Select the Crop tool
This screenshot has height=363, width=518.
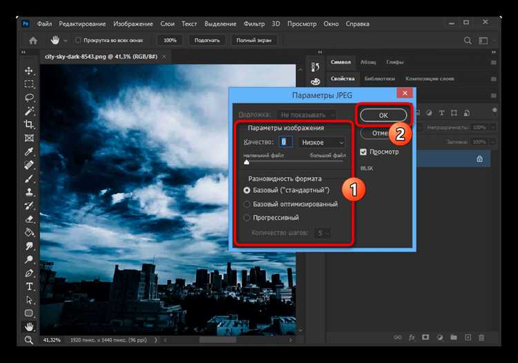(29, 124)
